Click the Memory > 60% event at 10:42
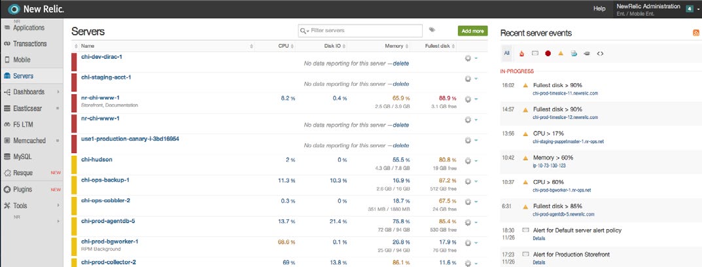 [553, 158]
